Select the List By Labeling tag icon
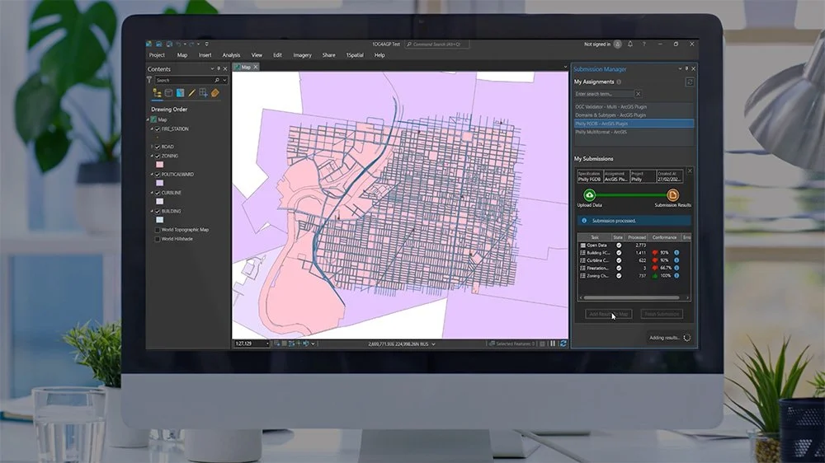825x463 pixels. coord(214,93)
